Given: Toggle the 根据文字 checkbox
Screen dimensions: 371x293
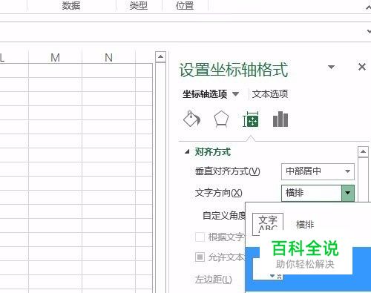Looking at the screenshot, I should tap(200, 237).
